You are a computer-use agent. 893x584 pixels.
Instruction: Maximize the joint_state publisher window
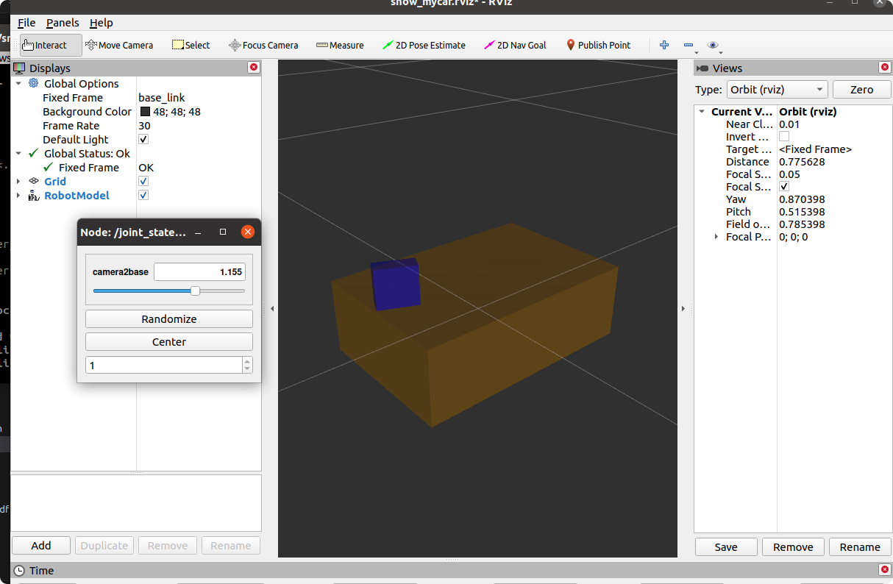click(223, 232)
